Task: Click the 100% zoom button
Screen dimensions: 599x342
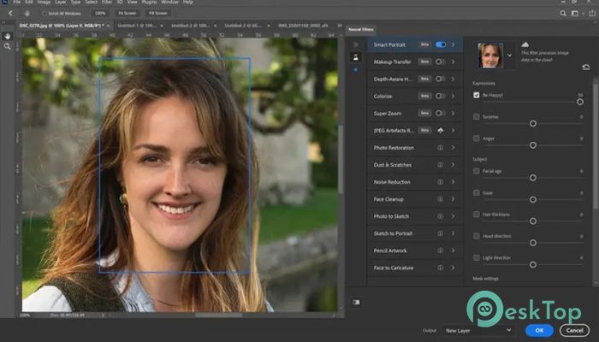Action: point(100,14)
